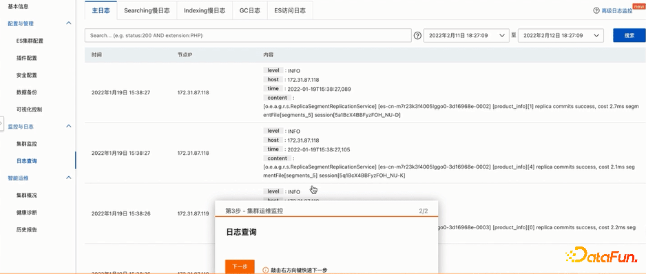Click log text ending session[5q1BcX4BBFyzFOH_NU-K]
This screenshot has height=274, width=646.
[449, 171]
